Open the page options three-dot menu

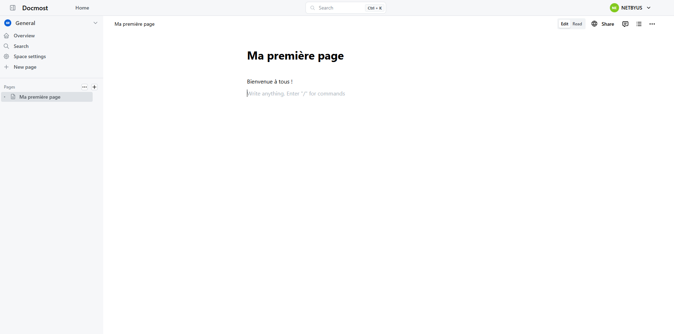652,24
